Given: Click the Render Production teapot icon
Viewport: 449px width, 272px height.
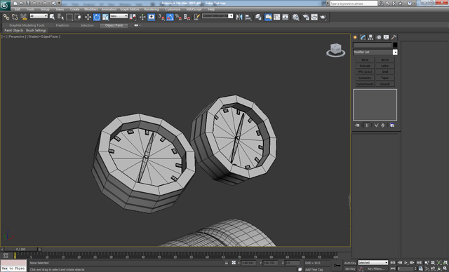Looking at the screenshot, I should pyautogui.click(x=323, y=17).
